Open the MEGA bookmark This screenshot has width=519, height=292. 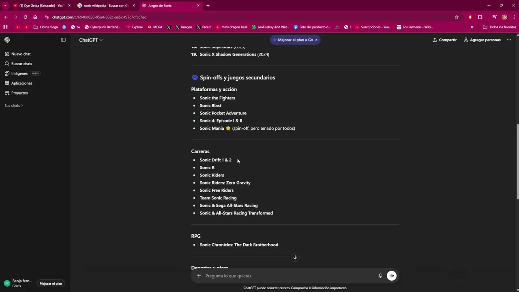(155, 27)
